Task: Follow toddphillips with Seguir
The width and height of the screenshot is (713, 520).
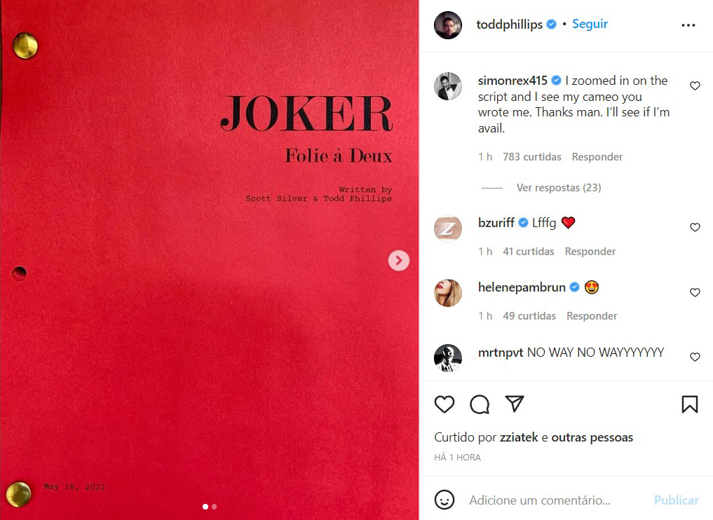Action: pos(590,24)
